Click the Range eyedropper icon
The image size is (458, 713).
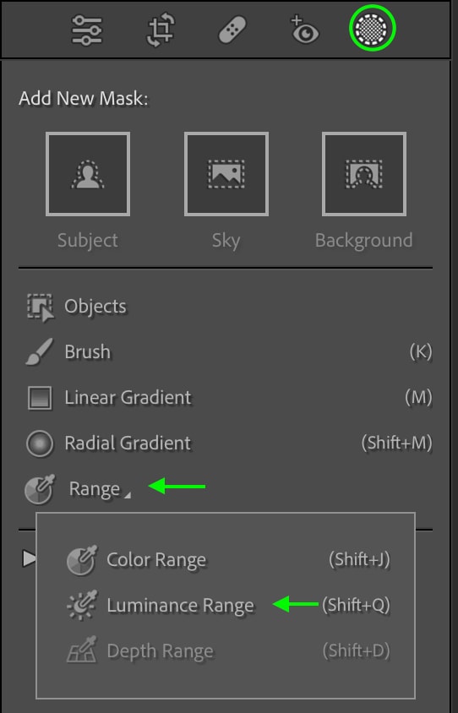coord(40,489)
